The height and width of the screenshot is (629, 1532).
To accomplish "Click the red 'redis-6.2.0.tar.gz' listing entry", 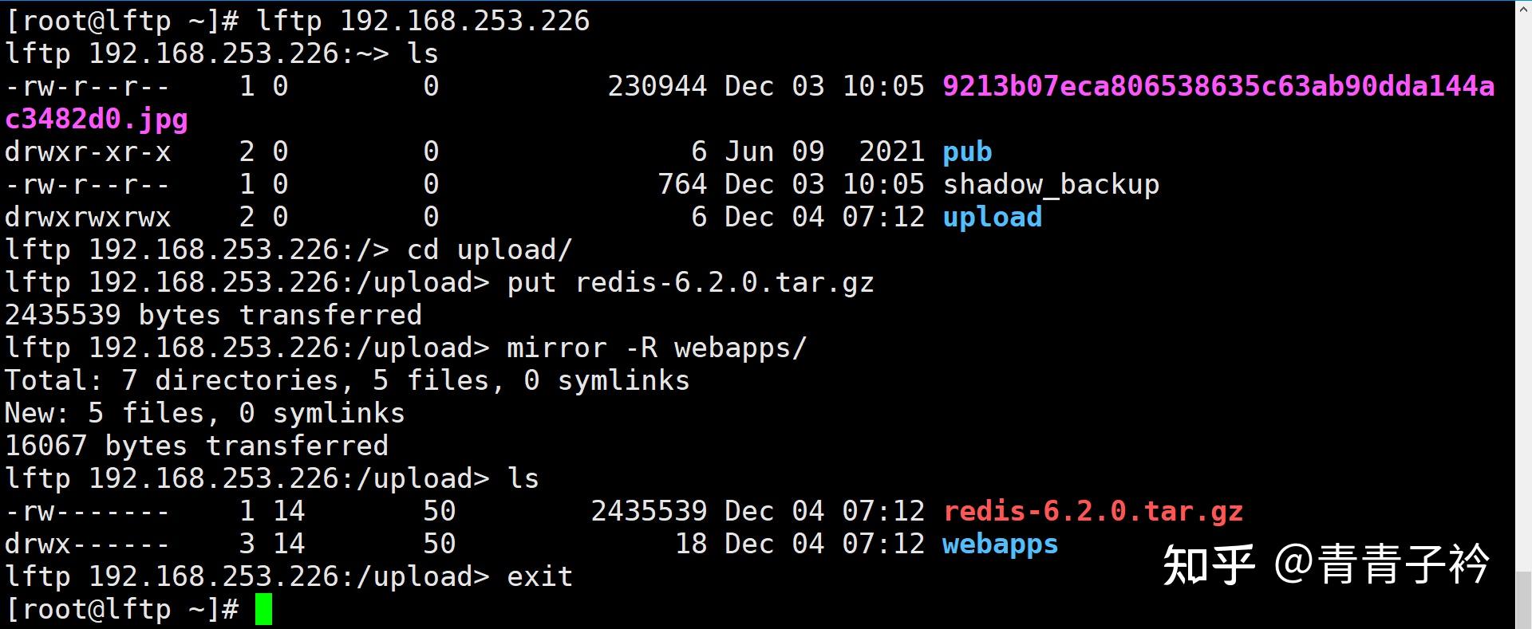I will click(1093, 511).
